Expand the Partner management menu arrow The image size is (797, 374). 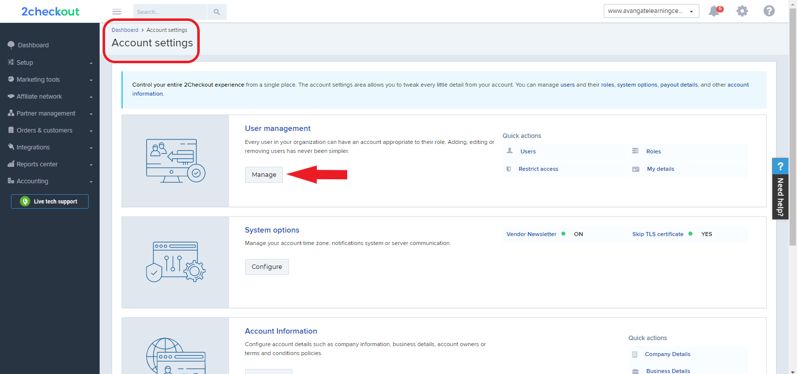point(91,114)
